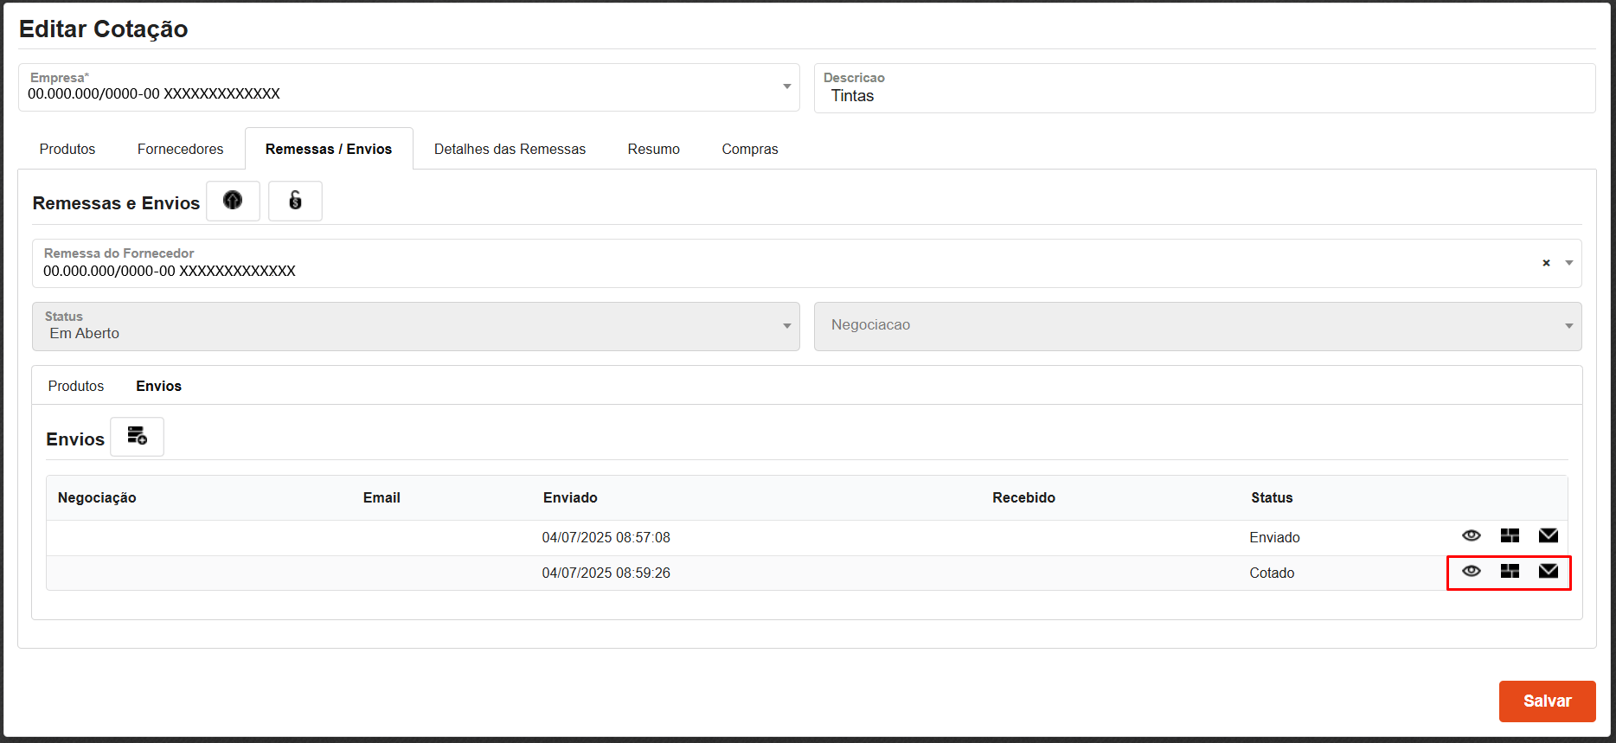View the Enviado row with its eye icon
This screenshot has height=743, width=1616.
click(1471, 536)
